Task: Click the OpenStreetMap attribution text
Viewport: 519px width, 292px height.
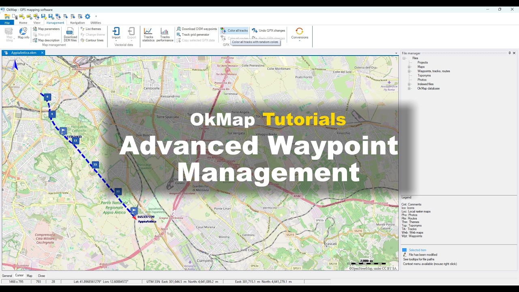Action: tap(373, 268)
